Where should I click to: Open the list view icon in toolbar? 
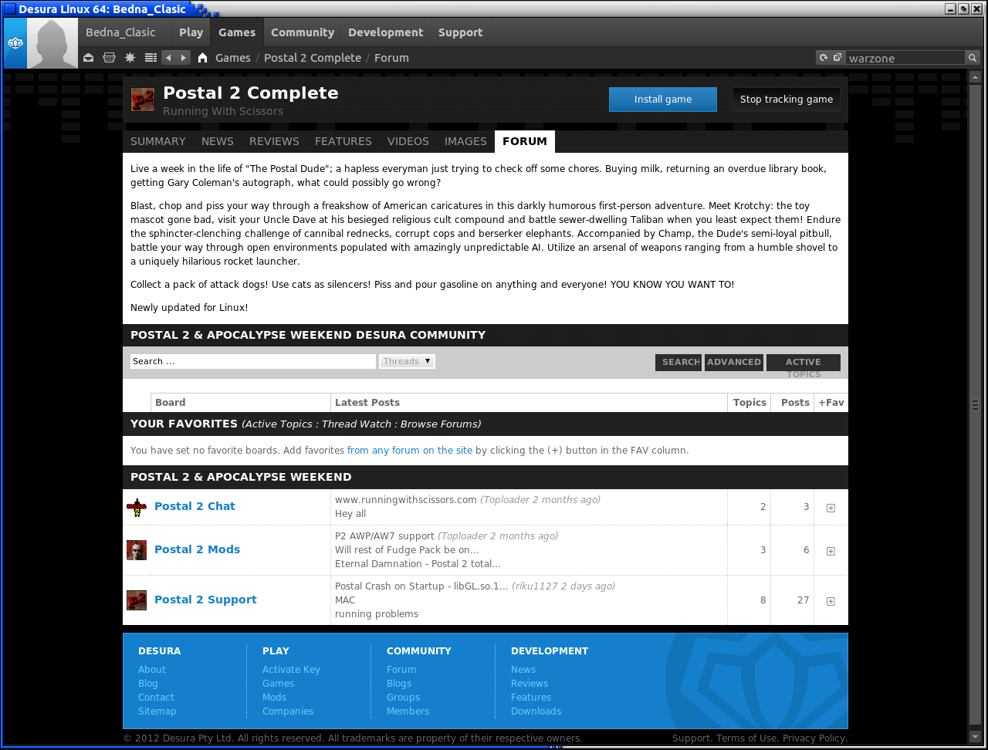coord(151,58)
